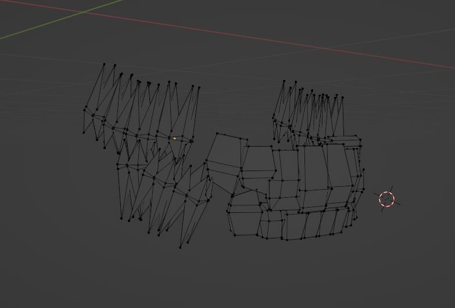Select the orange highlighted vertex on the mesh
This screenshot has width=455, height=308.
[174, 139]
